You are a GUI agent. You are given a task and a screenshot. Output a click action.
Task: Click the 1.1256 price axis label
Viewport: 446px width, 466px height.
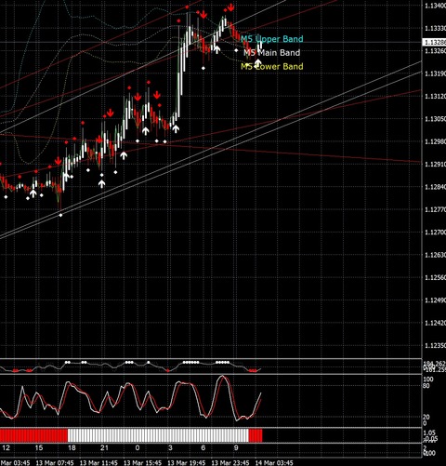[435, 277]
